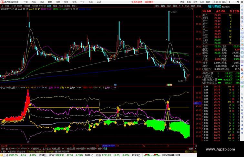Click the left arrow sidebar icon at top
This screenshot has width=244, height=157.
pyautogui.click(x=242, y=6)
